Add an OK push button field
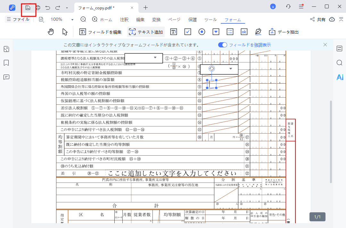The height and width of the screenshot is (228, 346). click(x=244, y=31)
